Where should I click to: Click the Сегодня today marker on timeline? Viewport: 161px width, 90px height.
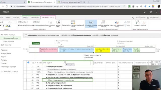[36, 43]
